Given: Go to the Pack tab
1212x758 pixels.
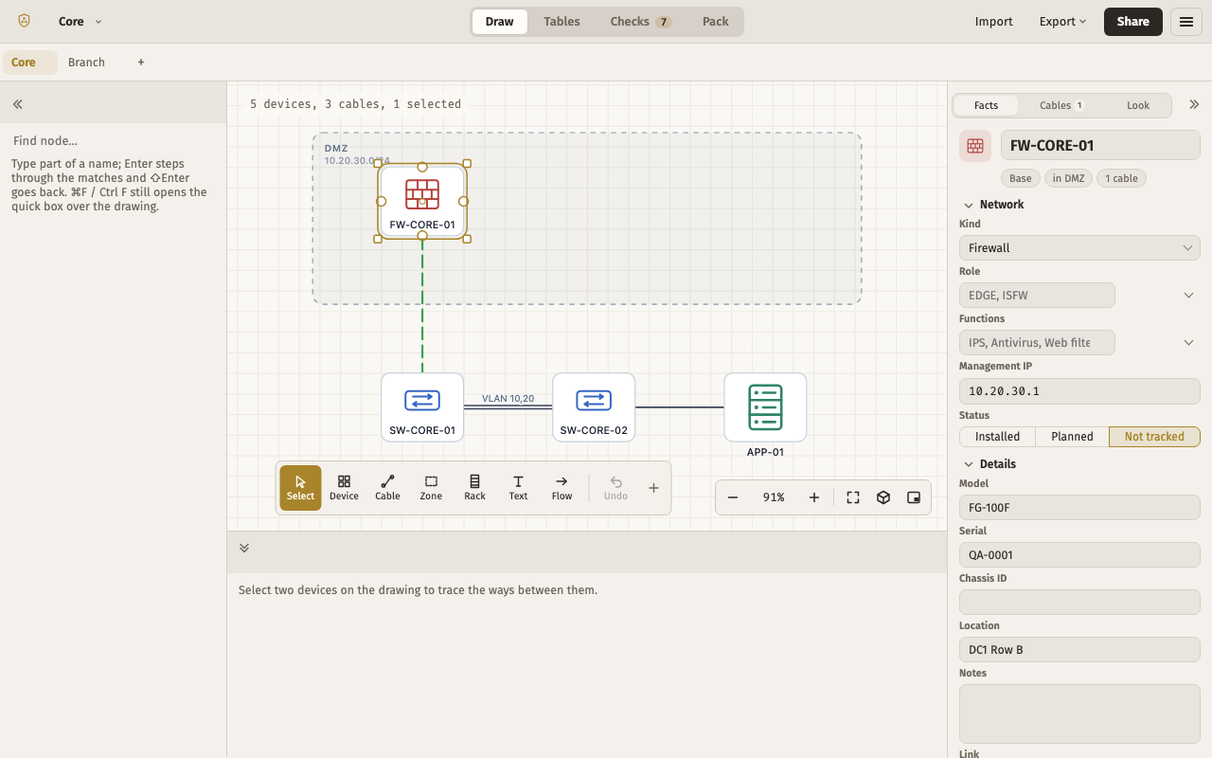Looking at the screenshot, I should 716,22.
